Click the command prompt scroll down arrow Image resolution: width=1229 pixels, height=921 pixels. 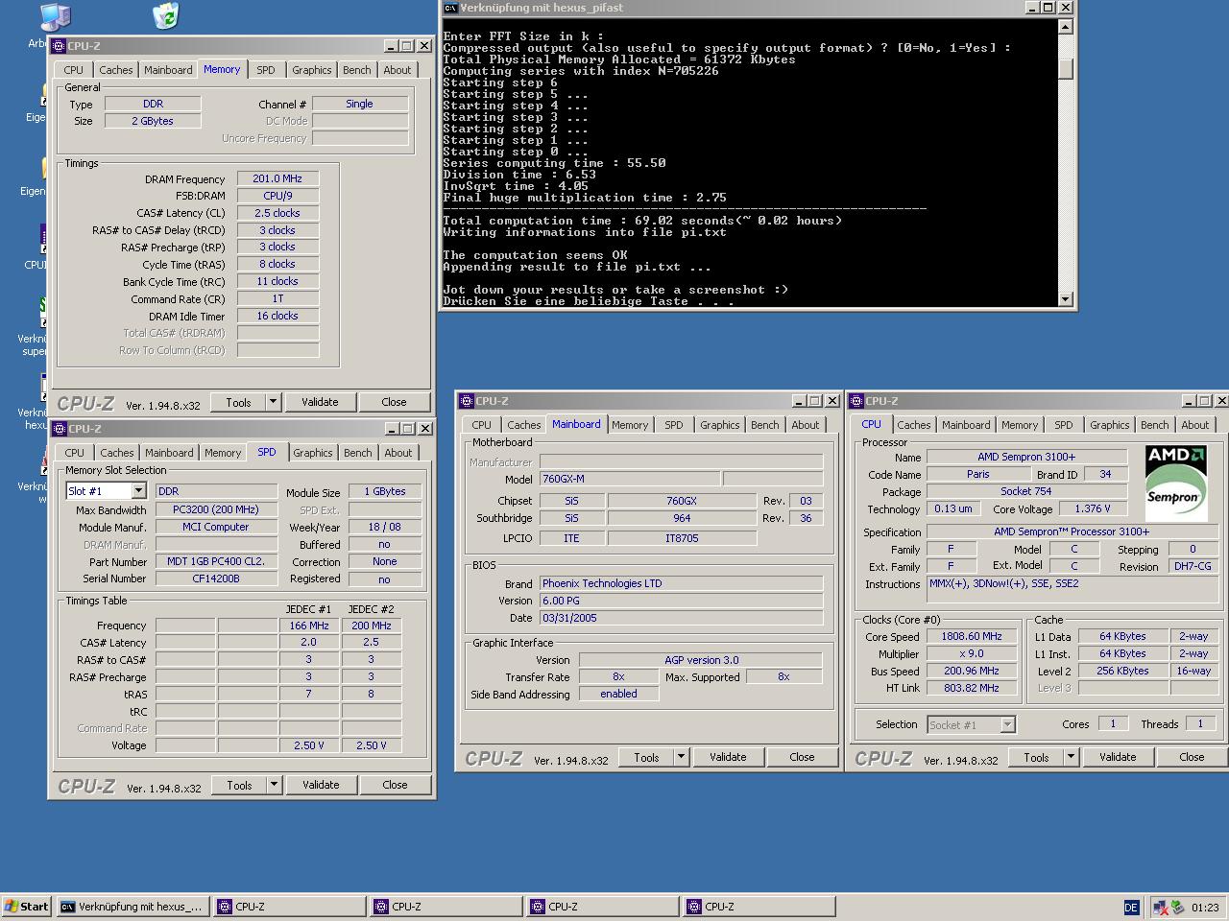1065,298
